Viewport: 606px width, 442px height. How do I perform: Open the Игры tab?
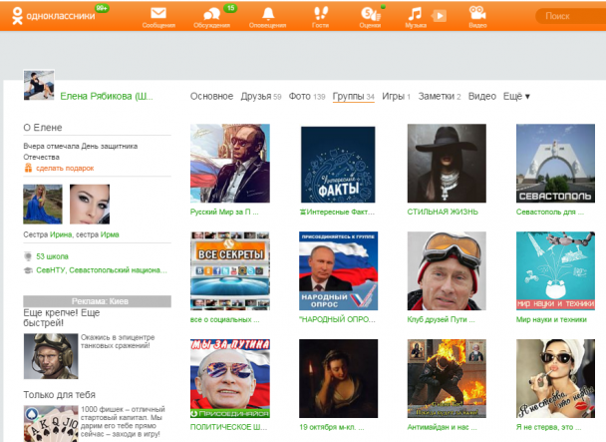point(393,97)
